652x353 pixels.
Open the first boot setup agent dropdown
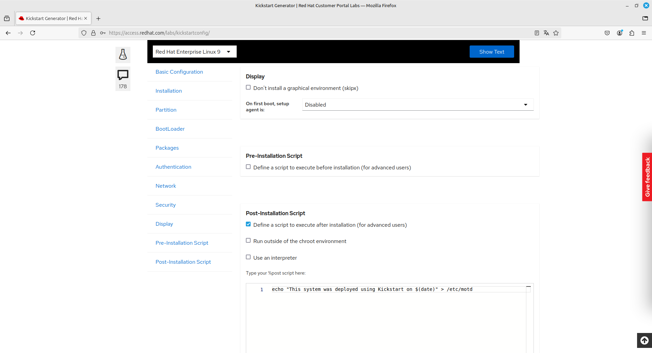pyautogui.click(x=418, y=105)
